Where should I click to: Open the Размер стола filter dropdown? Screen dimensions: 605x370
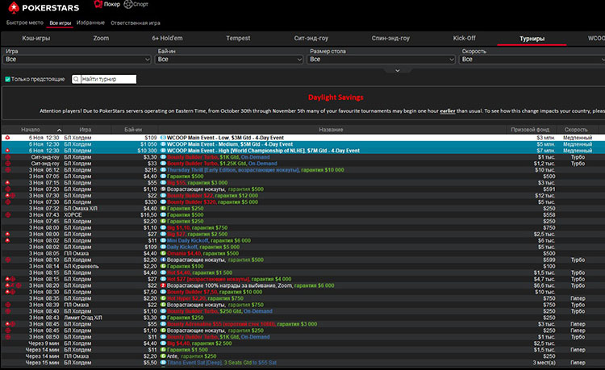click(382, 60)
